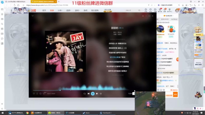
Task: Open Douyu 首页 navigation item
Action: pyautogui.click(x=44, y=10)
